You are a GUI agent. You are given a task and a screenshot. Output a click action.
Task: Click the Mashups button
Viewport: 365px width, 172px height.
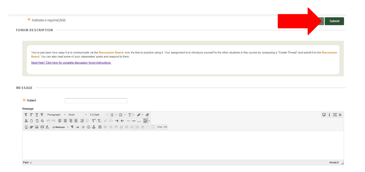[59, 127]
